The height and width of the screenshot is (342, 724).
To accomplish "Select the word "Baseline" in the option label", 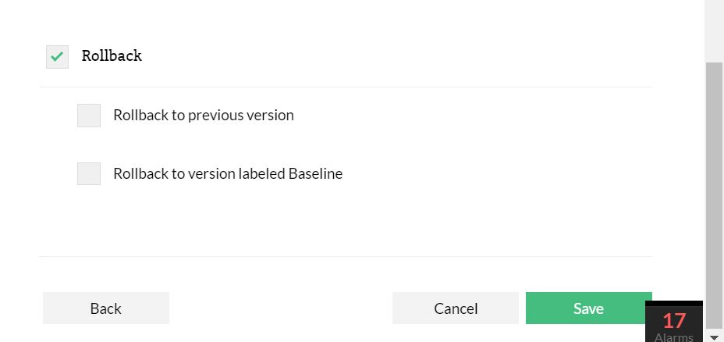I will tap(315, 173).
